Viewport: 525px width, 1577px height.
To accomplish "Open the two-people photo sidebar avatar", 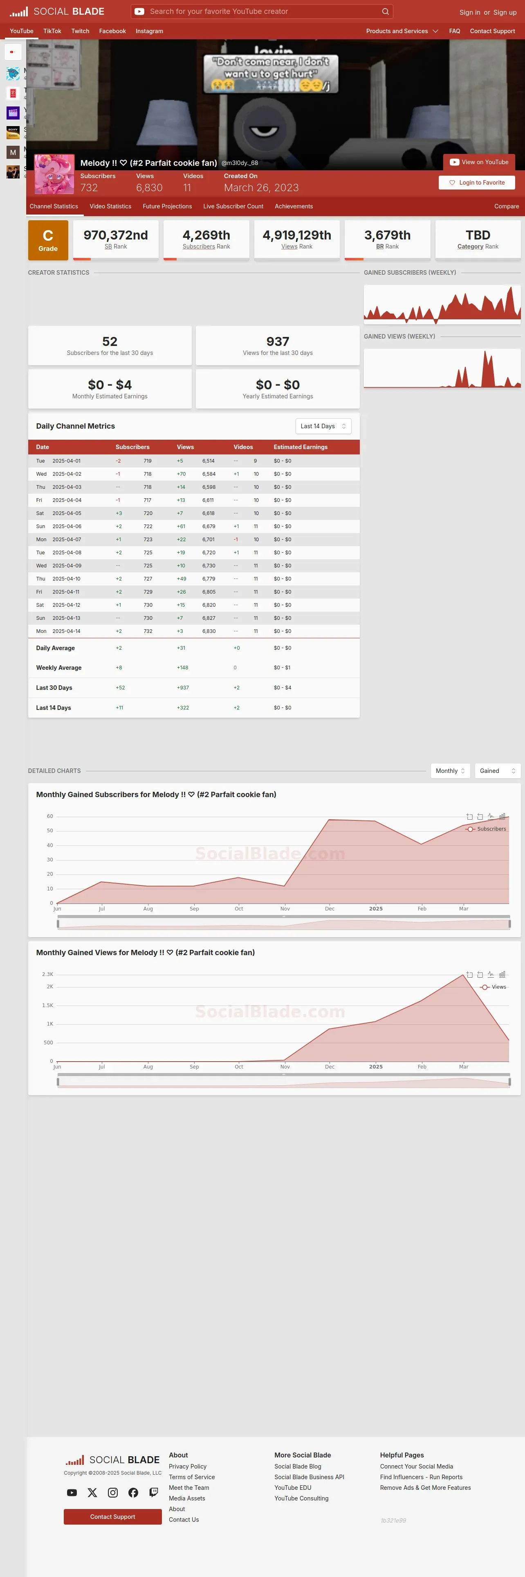I will pyautogui.click(x=13, y=172).
